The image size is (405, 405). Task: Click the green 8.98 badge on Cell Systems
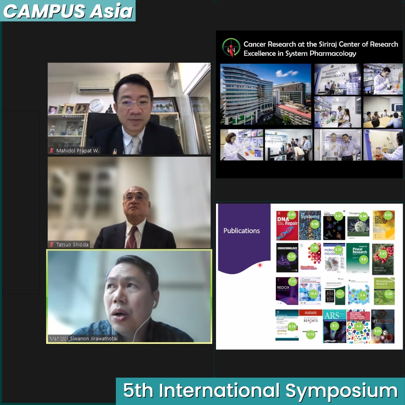(315, 224)
